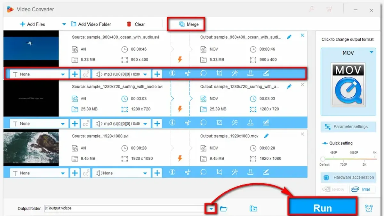Expand the output folder path dropdown
Viewport: 384px width, 216px height.
211,209
